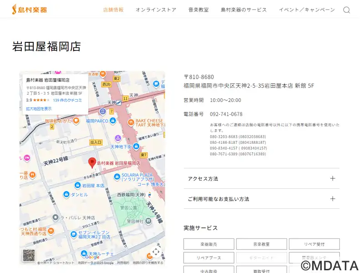Click the search magnifier icon in header
The width and height of the screenshot is (364, 273).
coord(346,10)
